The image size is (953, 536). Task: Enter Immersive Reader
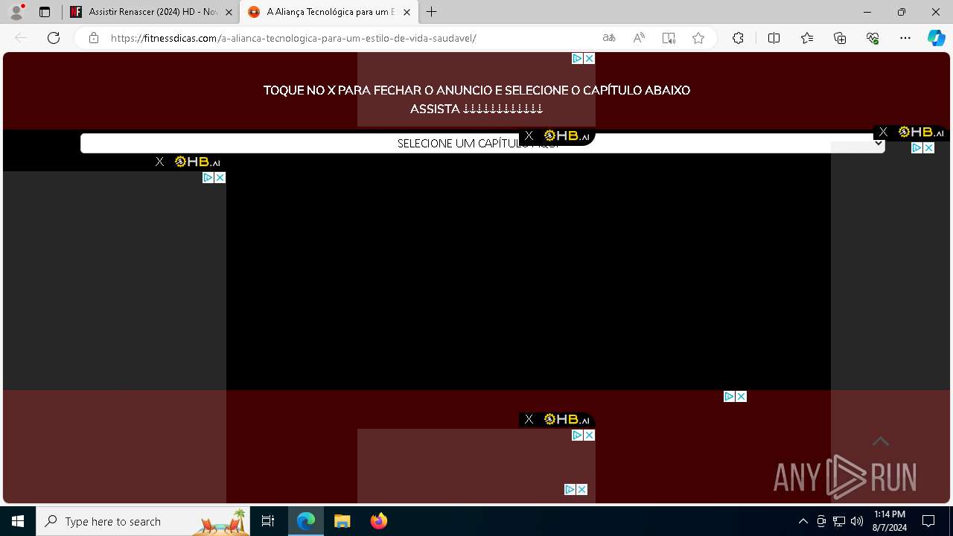tap(669, 38)
